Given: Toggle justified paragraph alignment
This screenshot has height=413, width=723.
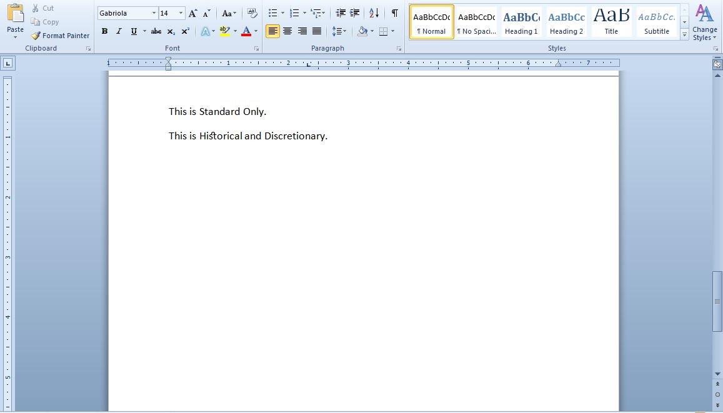Looking at the screenshot, I should [316, 31].
